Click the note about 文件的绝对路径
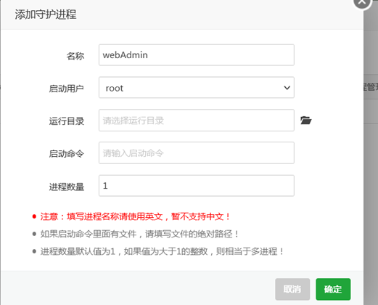Image resolution: width=378 pixels, height=305 pixels. point(139,234)
